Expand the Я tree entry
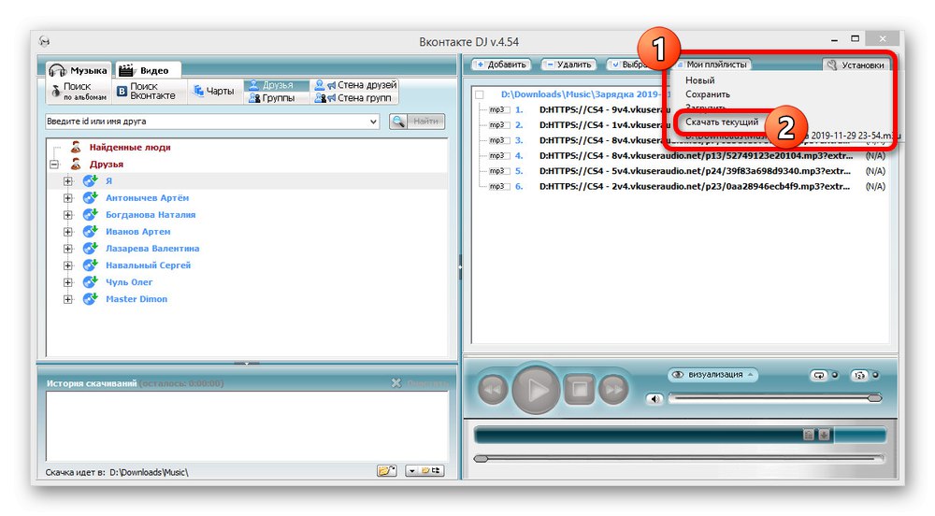 pyautogui.click(x=68, y=181)
